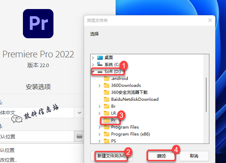The image size is (226, 163).
Task: Click the PS folder icon
Action: [x=107, y=141]
